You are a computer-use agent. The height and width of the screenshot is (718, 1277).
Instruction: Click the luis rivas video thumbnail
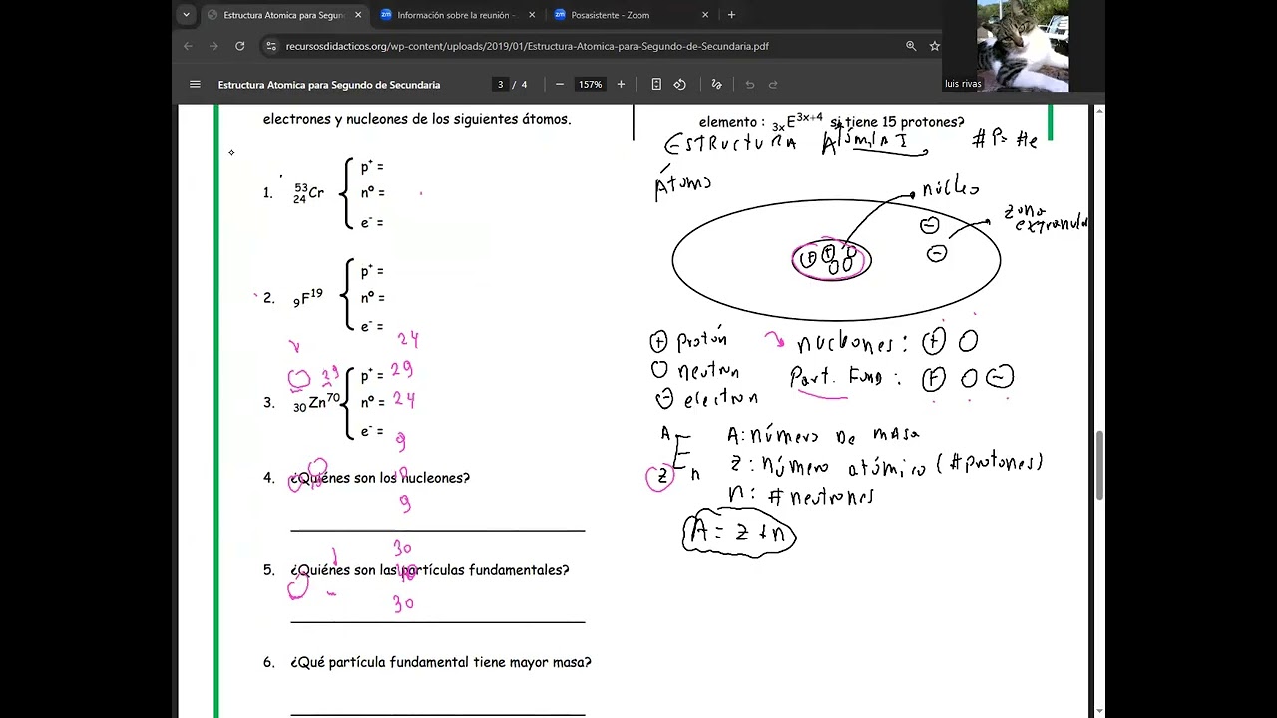pos(1022,46)
